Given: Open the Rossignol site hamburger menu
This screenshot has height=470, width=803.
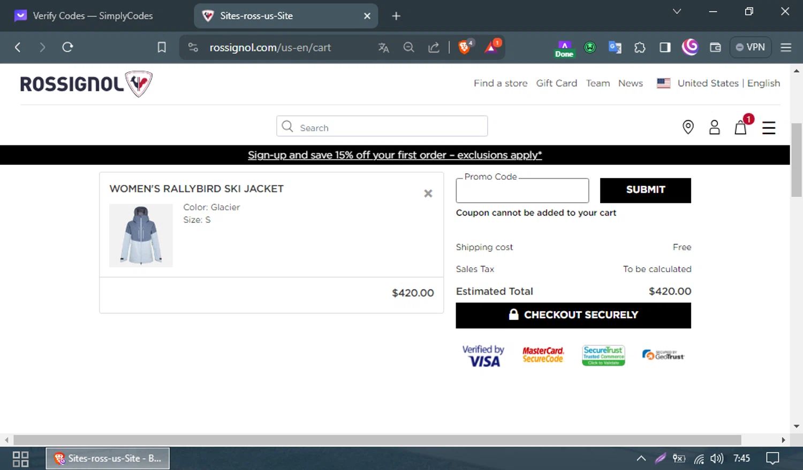Looking at the screenshot, I should pos(769,128).
